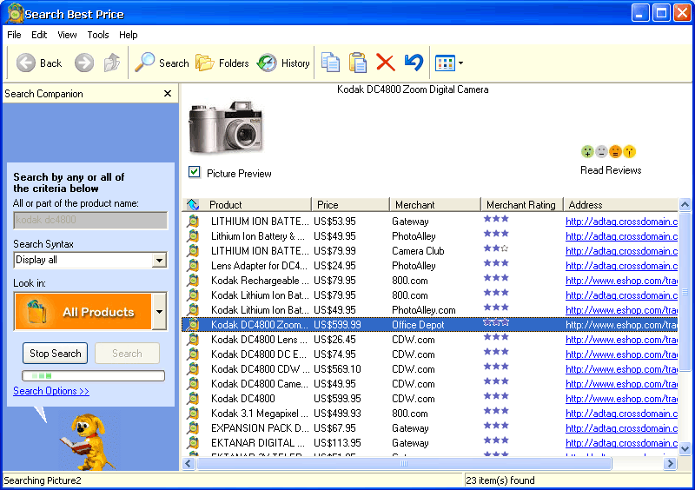Click the Search Best Price title bar icon

[x=14, y=13]
